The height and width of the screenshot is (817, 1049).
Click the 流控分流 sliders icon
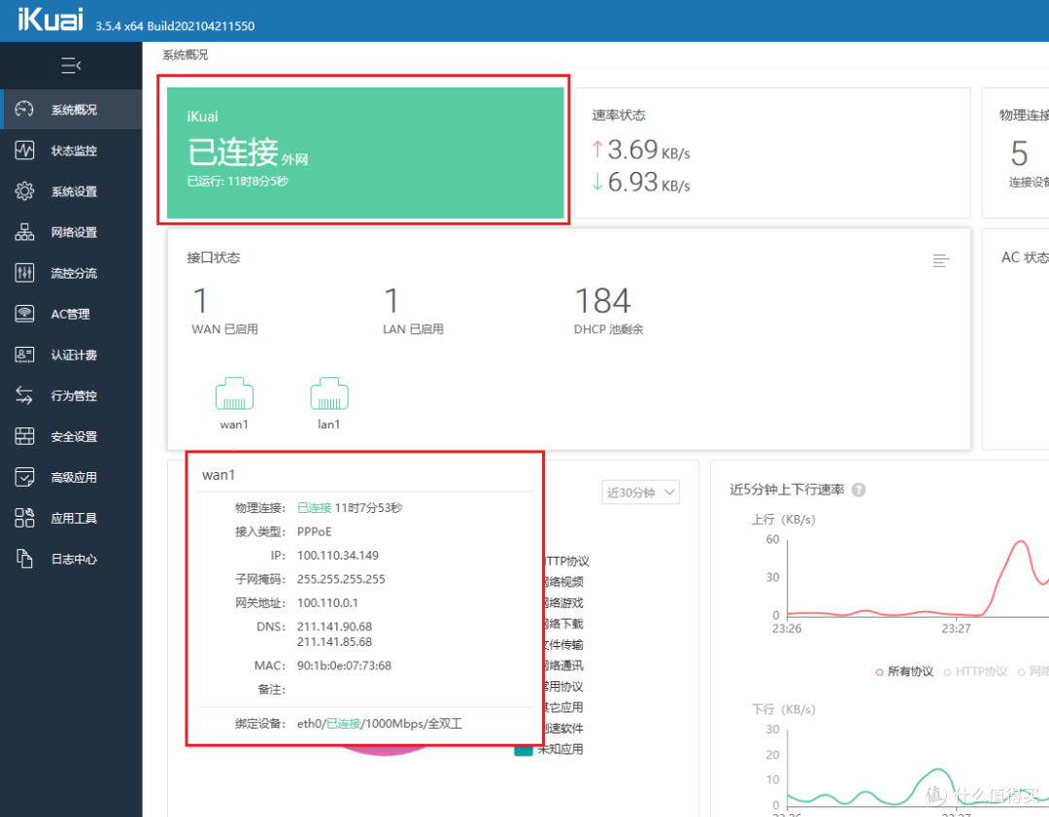click(x=25, y=273)
